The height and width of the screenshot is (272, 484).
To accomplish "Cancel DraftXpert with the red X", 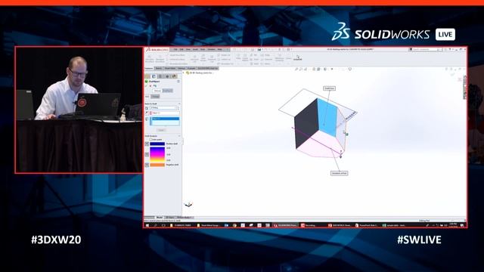I will pyautogui.click(x=150, y=85).
